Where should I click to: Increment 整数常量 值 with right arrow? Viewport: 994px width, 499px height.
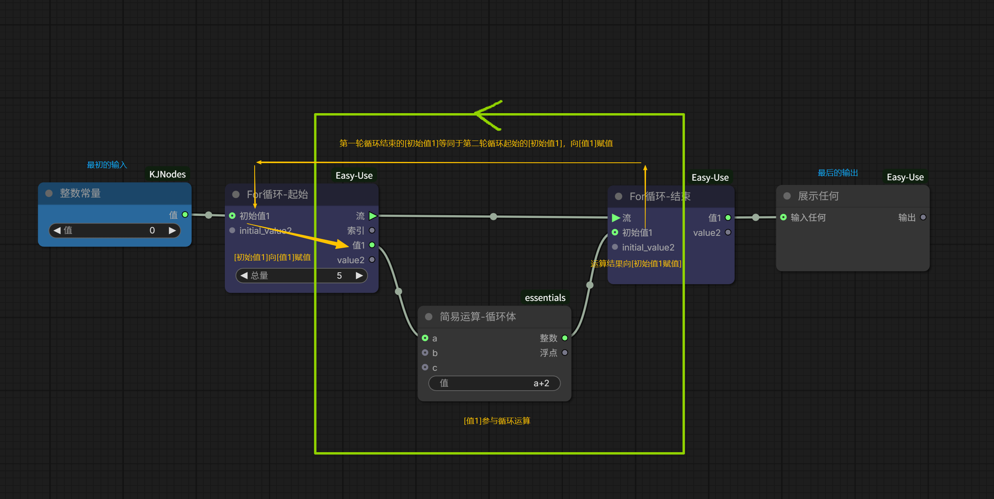(172, 231)
